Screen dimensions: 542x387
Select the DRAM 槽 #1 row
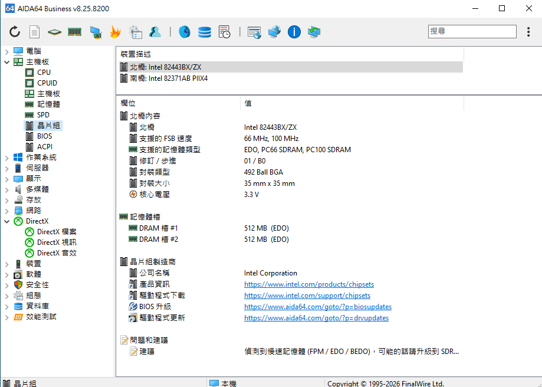[290, 228]
